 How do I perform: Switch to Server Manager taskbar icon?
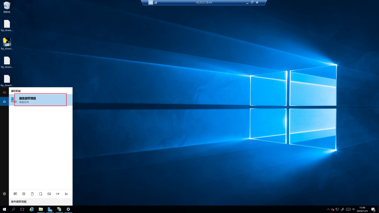coord(50,209)
